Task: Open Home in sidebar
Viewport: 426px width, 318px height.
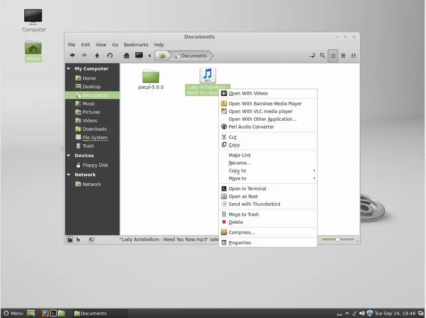Action: coord(92,78)
